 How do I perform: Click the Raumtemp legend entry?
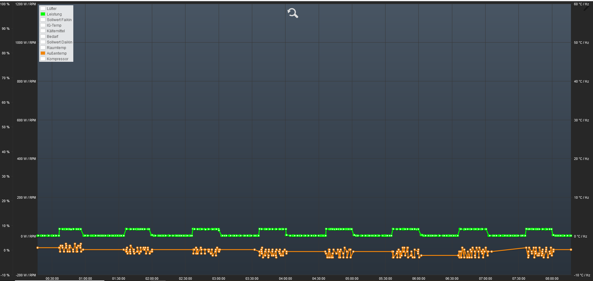(x=56, y=48)
